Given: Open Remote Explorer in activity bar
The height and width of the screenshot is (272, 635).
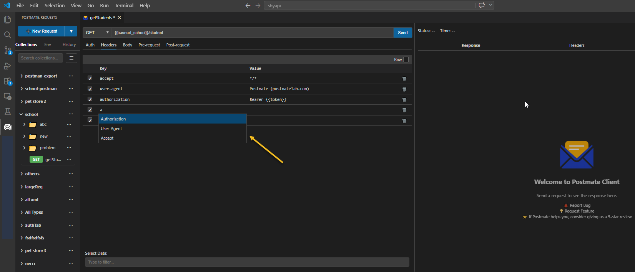Looking at the screenshot, I should (x=7, y=96).
